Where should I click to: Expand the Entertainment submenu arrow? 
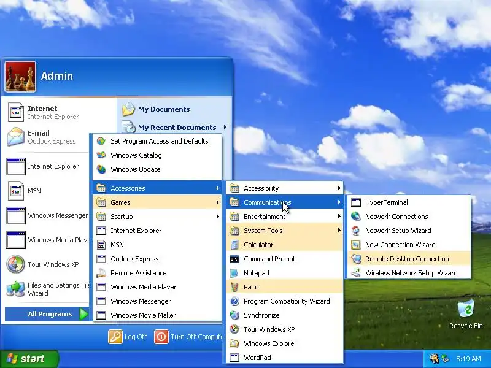(x=339, y=217)
